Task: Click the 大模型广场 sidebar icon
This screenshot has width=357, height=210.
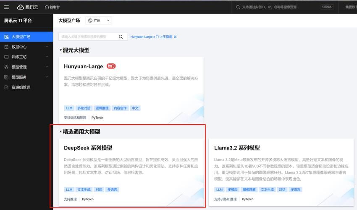Action: coord(6,37)
